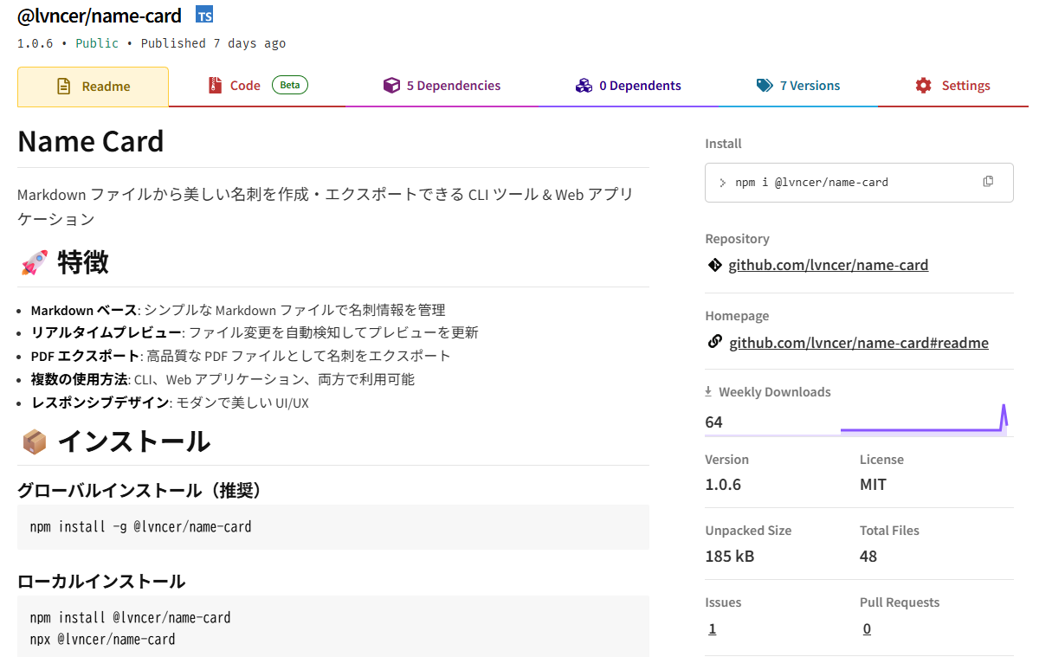
Task: Click the インストール section heading
Action: (x=134, y=441)
